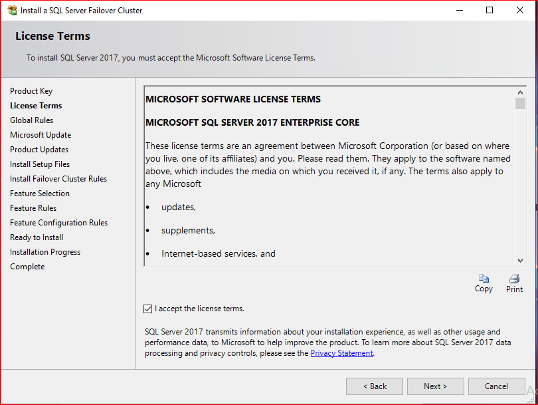Image resolution: width=538 pixels, height=405 pixels.
Task: Select the Feature Selection step
Action: [x=40, y=194]
